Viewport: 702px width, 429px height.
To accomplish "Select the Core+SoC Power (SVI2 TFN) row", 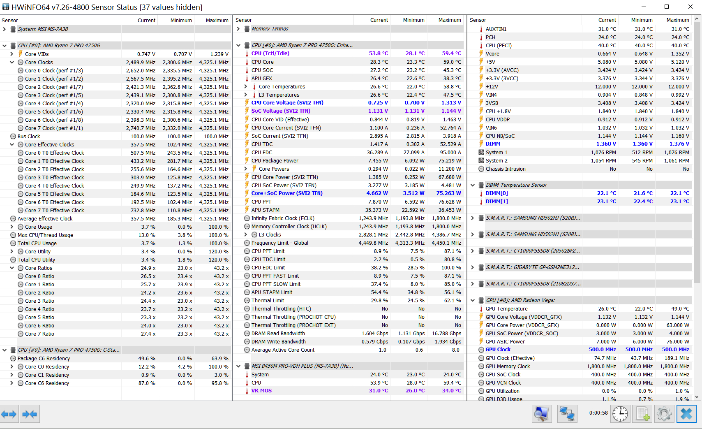I will 349,193.
